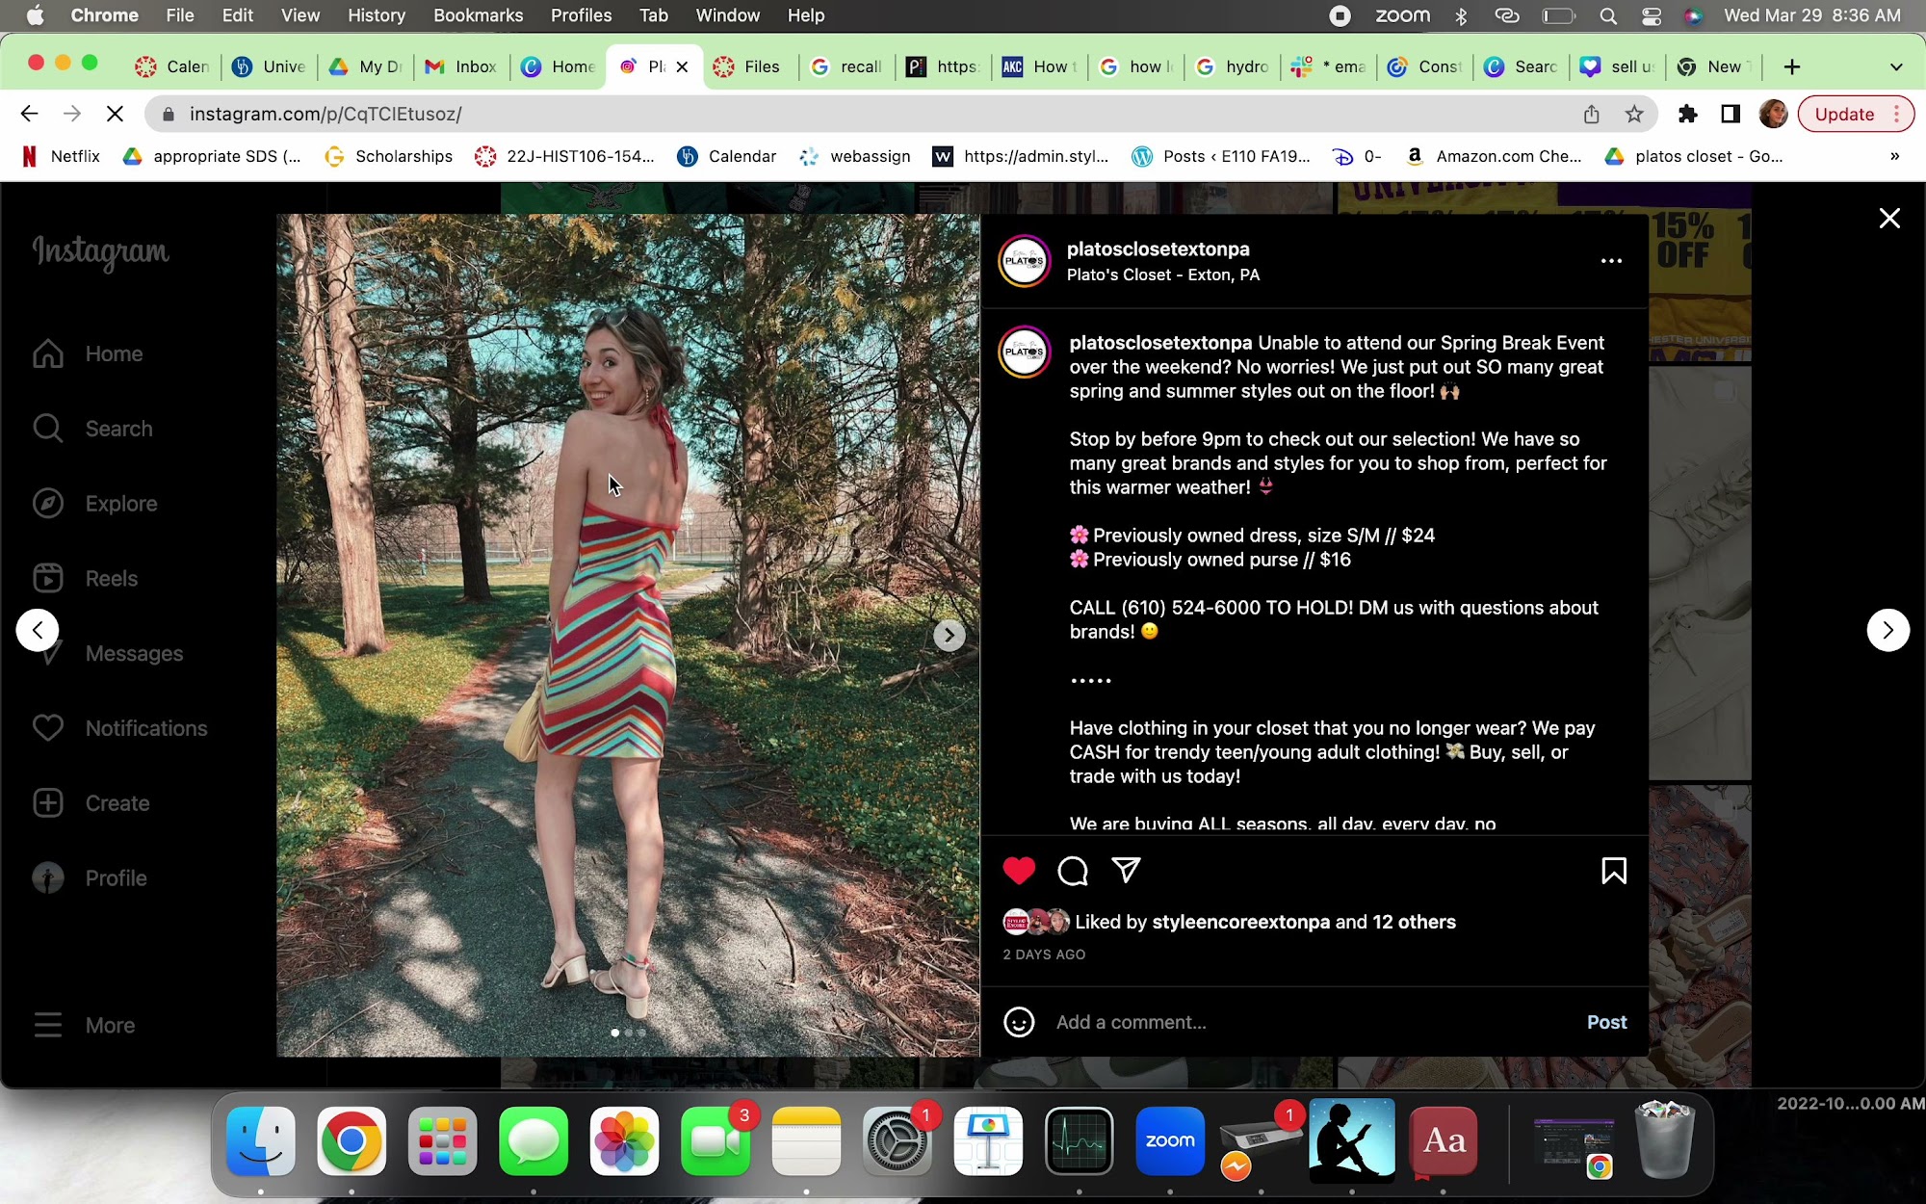Go to the previous post with the left arrow
This screenshot has height=1204, width=1926.
click(x=38, y=630)
